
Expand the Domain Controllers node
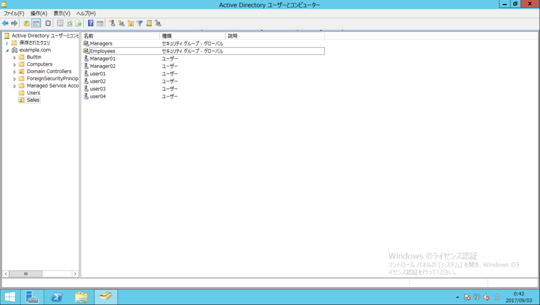pyautogui.click(x=14, y=72)
